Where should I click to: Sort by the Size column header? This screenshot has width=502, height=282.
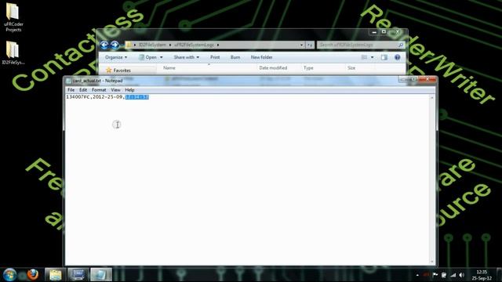click(x=351, y=68)
